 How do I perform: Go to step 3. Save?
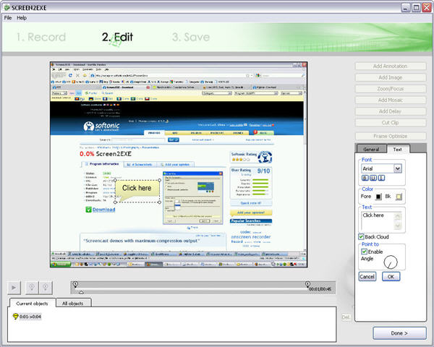pyautogui.click(x=191, y=37)
